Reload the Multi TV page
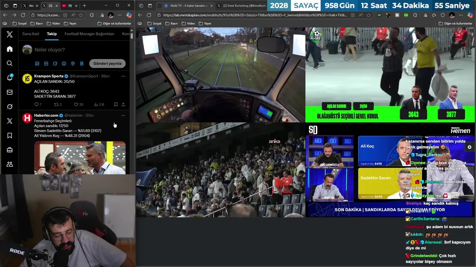Screen dimensions: 476x267 (x=149, y=15)
